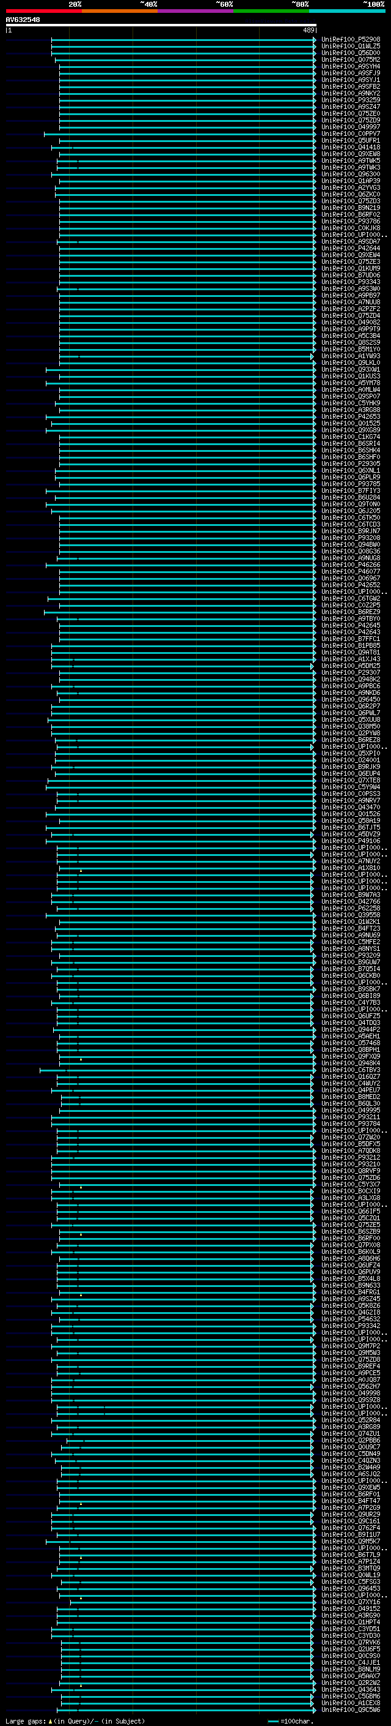This screenshot has width=391, height=1726.
Task: Select hit UniRef100_C0PPV7
Action: 350,133
